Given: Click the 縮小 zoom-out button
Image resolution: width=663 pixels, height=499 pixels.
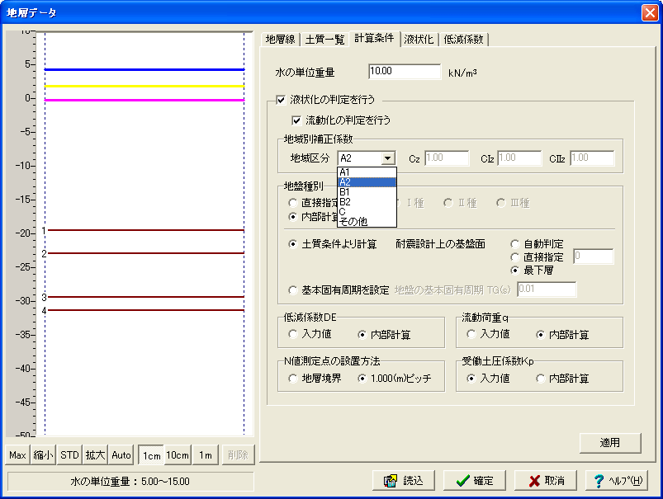Looking at the screenshot, I should [43, 455].
